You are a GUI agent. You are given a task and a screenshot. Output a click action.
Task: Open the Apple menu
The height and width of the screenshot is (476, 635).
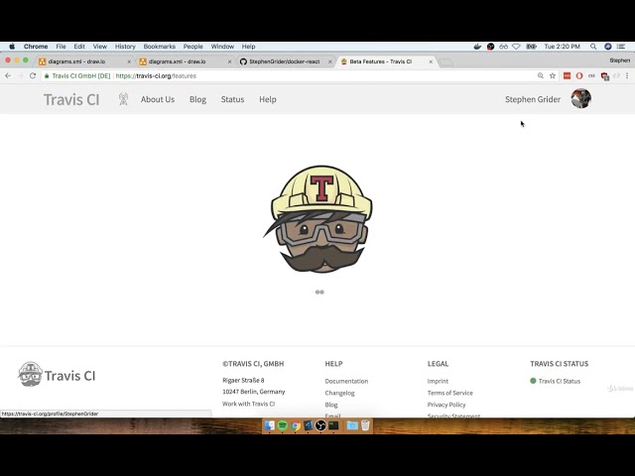(12, 47)
